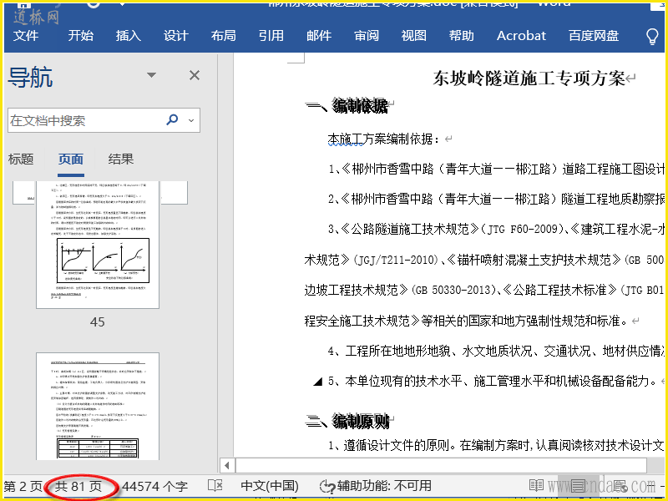Switch to the 帮助 ribbon tab

[462, 36]
